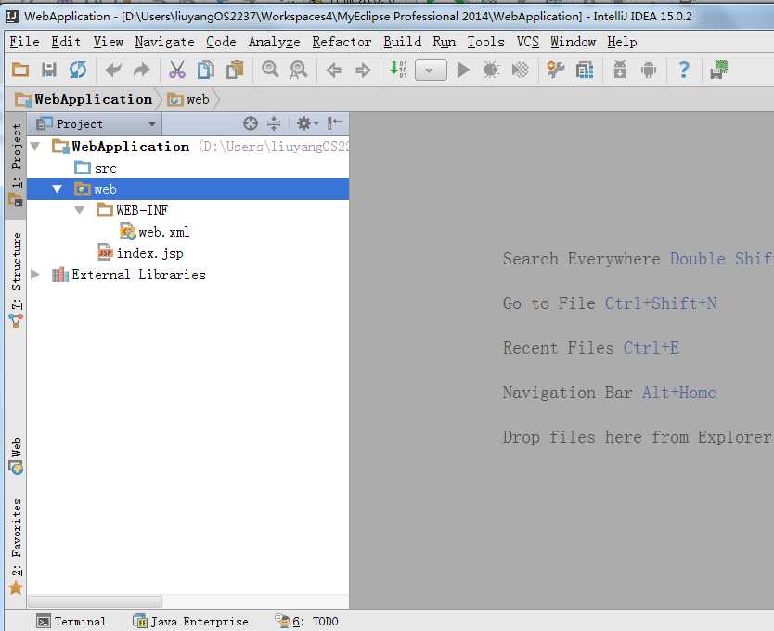Expand External Libraries node
Image resolution: width=774 pixels, height=631 pixels.
point(35,274)
